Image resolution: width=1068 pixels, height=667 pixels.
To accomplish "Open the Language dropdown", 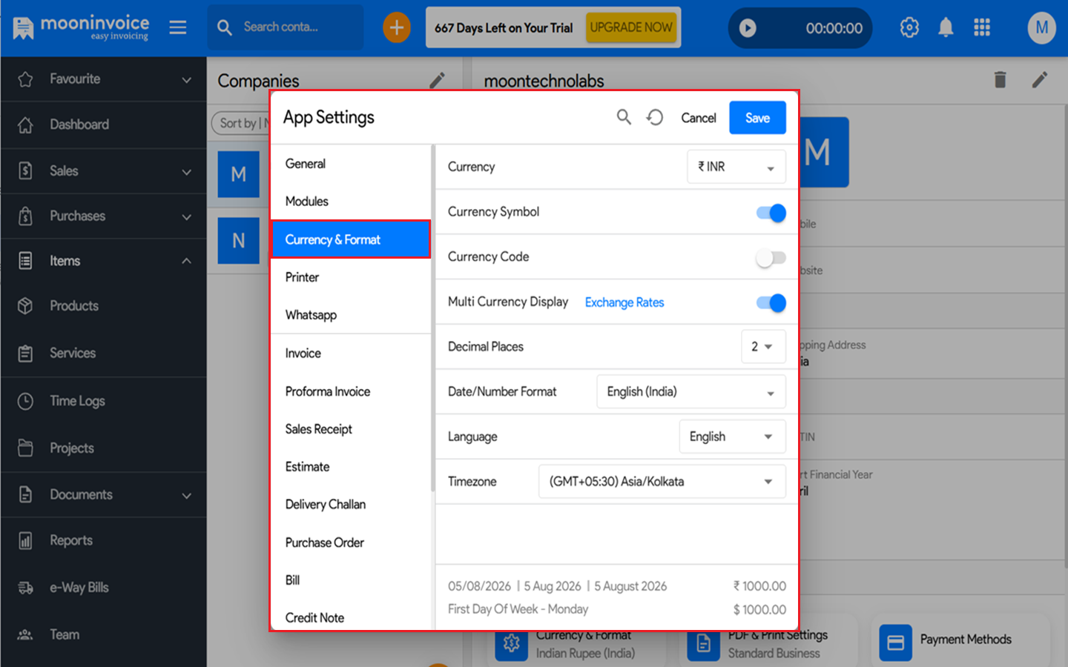I will (x=732, y=437).
